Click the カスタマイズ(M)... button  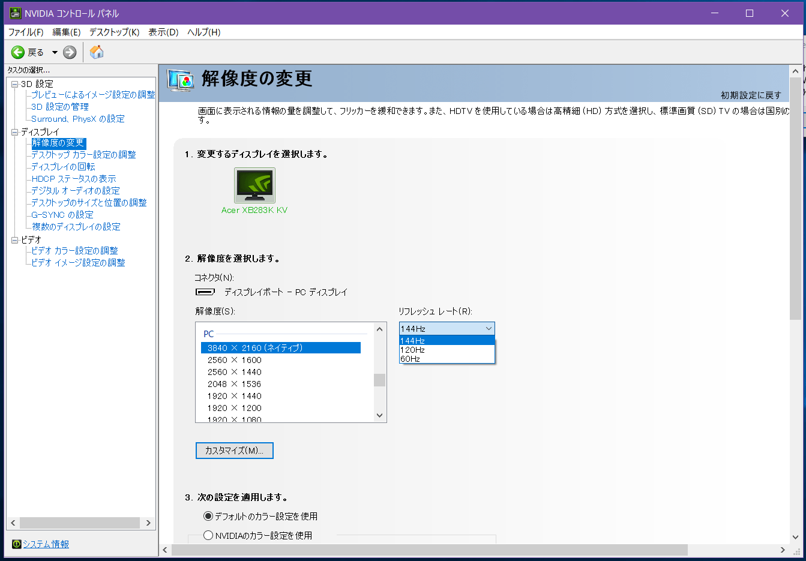pyautogui.click(x=235, y=451)
